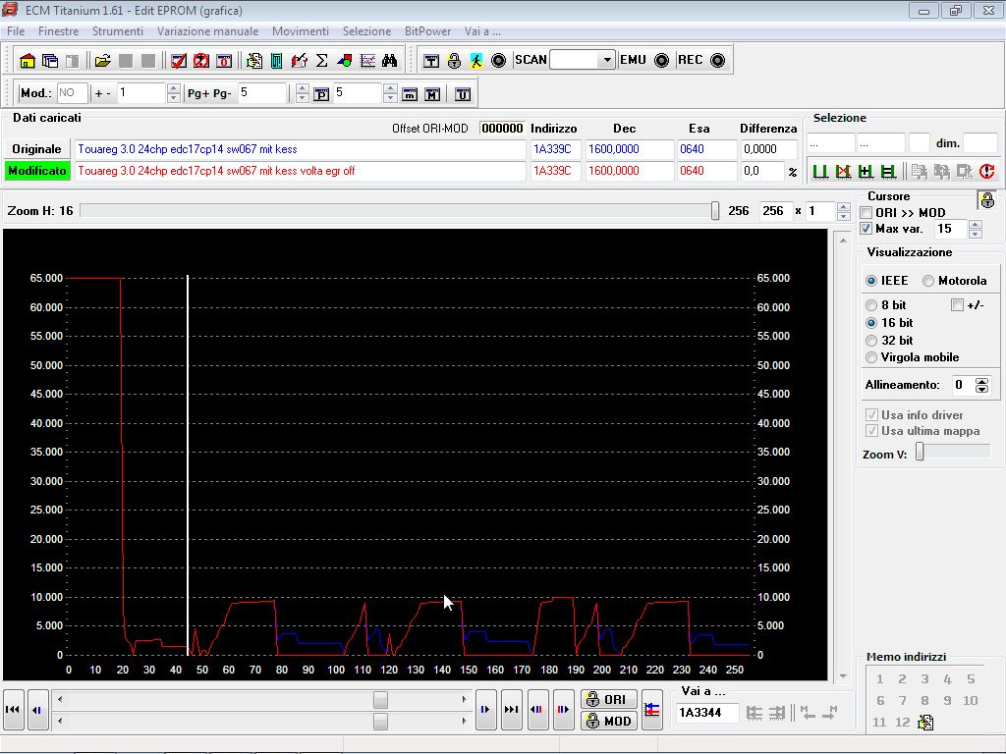1006x754 pixels.
Task: Click the Zoom H slider handle
Action: [715, 211]
